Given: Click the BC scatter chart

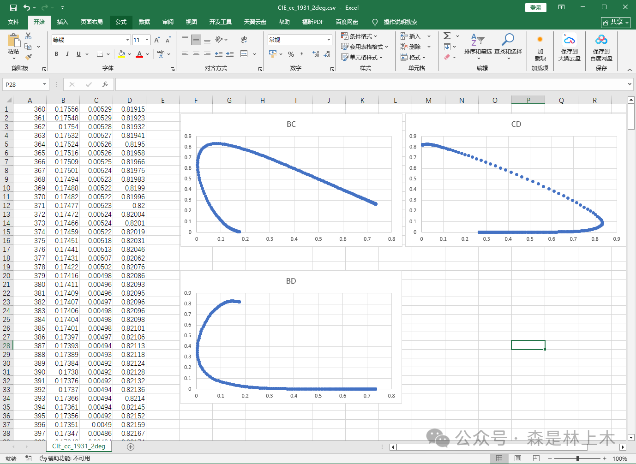Looking at the screenshot, I should [291, 180].
